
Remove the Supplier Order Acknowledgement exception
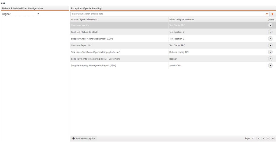(270, 39)
